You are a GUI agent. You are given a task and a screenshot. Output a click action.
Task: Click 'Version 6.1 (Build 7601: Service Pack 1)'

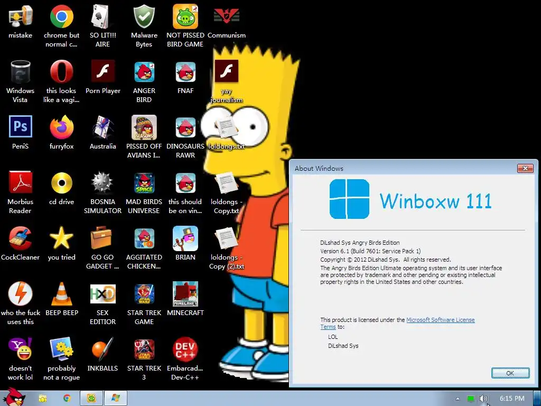370,251
